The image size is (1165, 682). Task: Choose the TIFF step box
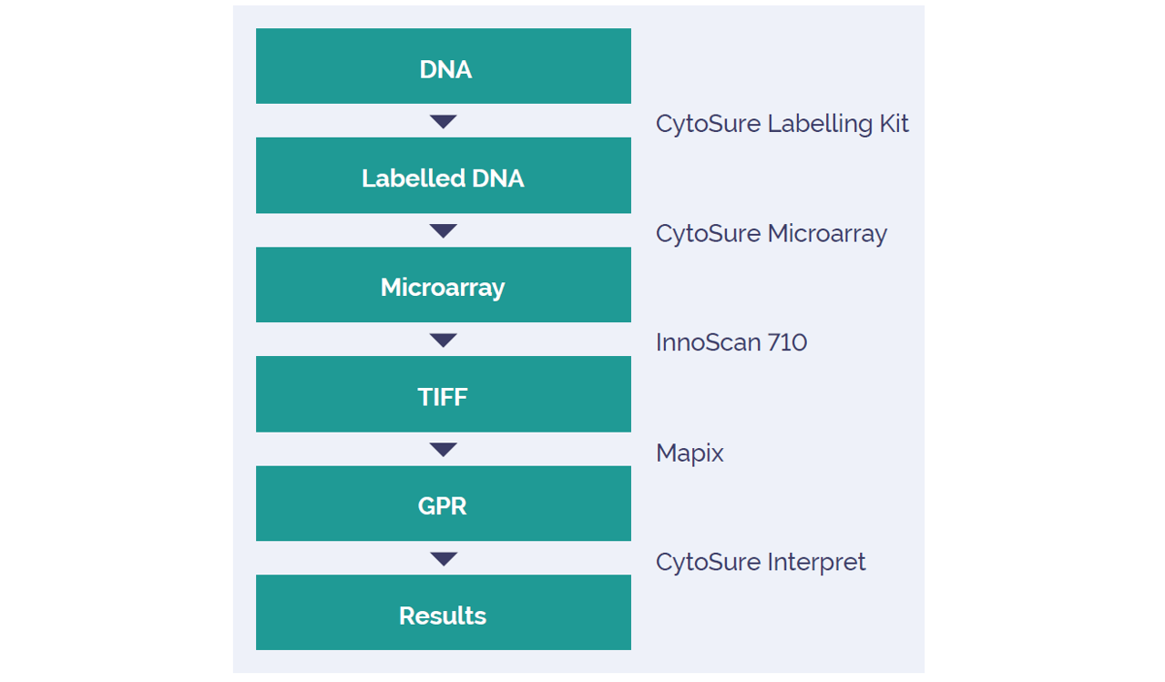pos(443,394)
